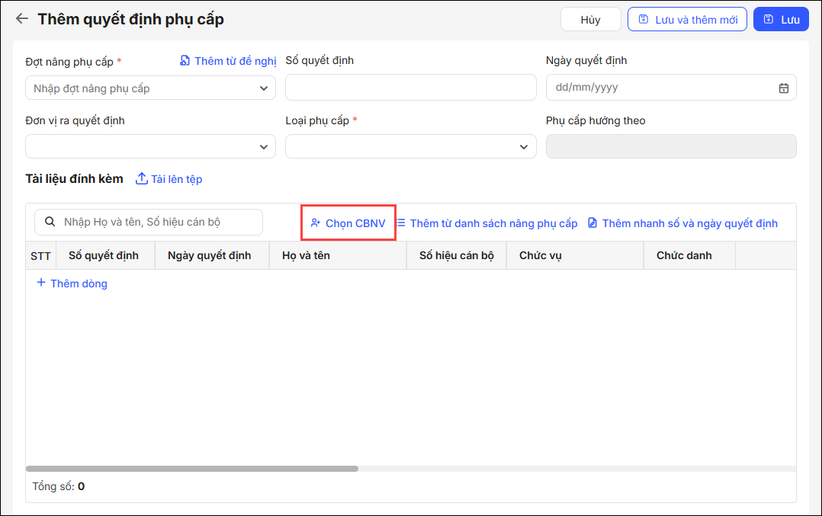Image resolution: width=822 pixels, height=516 pixels.
Task: Click the upload icon beside Tải lên tệp
Action: point(141,179)
